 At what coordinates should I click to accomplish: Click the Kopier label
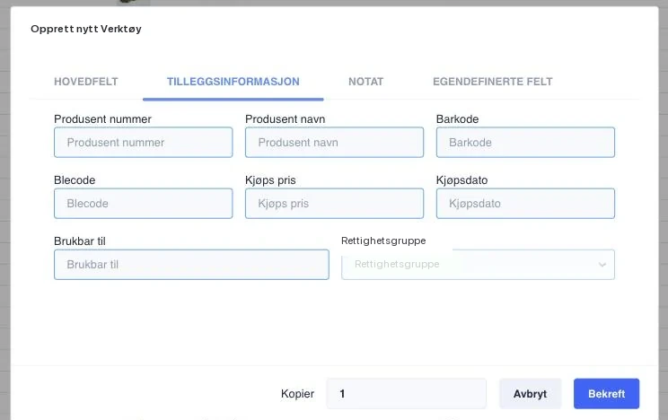tap(297, 394)
